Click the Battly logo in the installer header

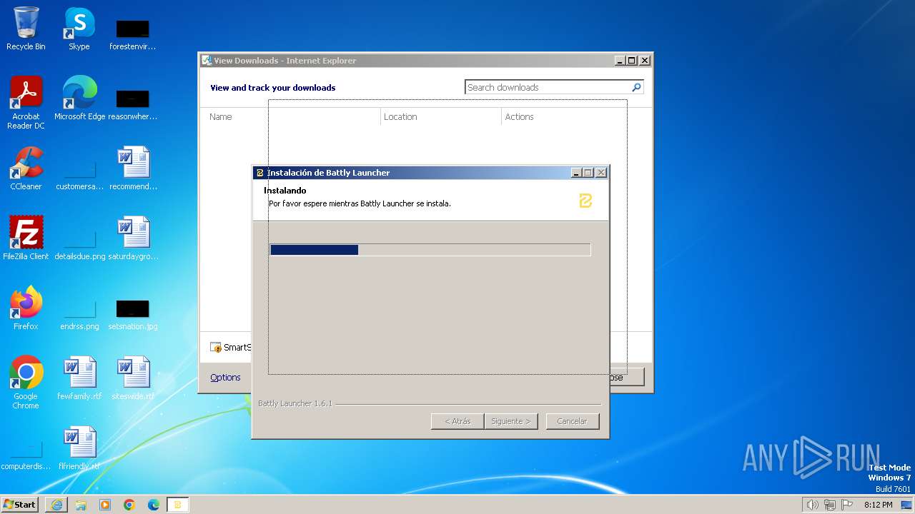pyautogui.click(x=585, y=201)
